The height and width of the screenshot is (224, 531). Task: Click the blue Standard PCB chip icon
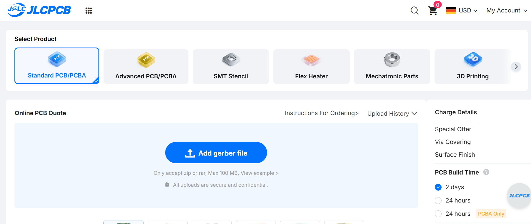(x=57, y=59)
